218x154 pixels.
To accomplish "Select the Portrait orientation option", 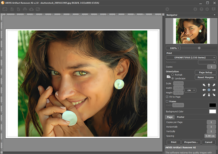I will [x=173, y=75].
